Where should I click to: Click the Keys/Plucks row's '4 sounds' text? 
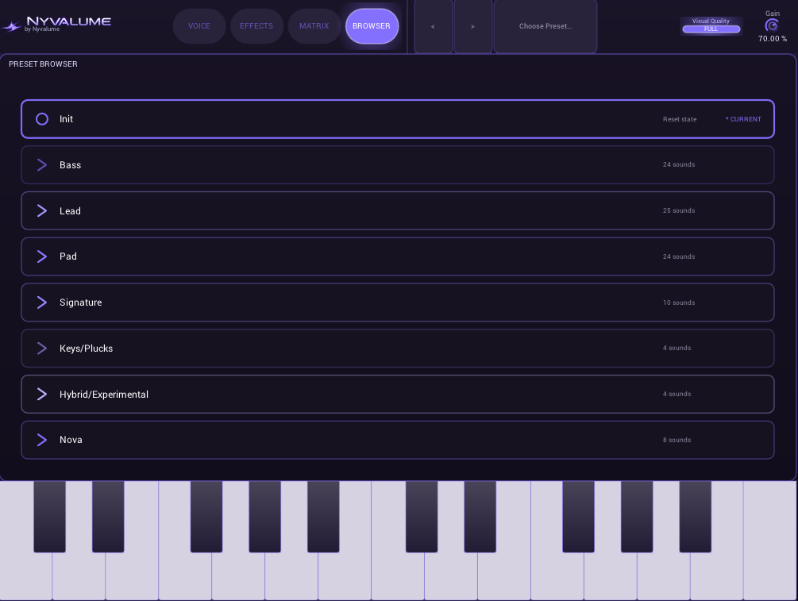click(x=677, y=348)
